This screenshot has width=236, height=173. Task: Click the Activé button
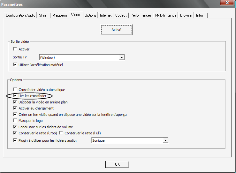[x=117, y=30]
